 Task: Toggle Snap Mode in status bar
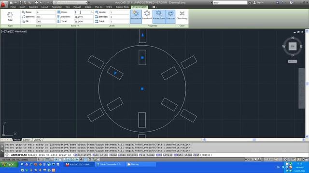[43, 160]
